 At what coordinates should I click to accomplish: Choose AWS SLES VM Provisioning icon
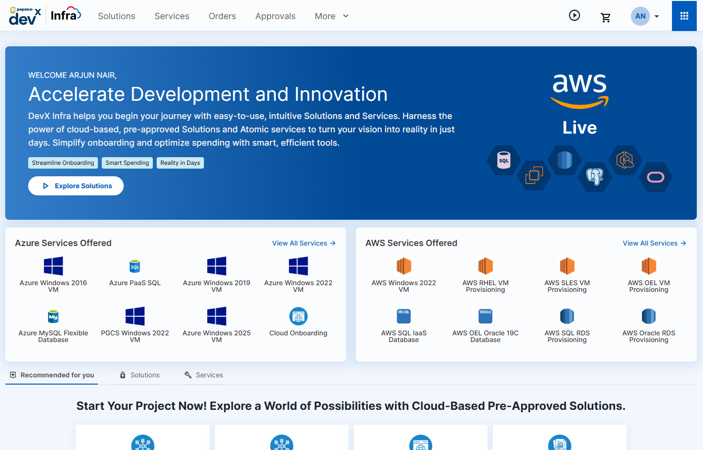pos(567,266)
